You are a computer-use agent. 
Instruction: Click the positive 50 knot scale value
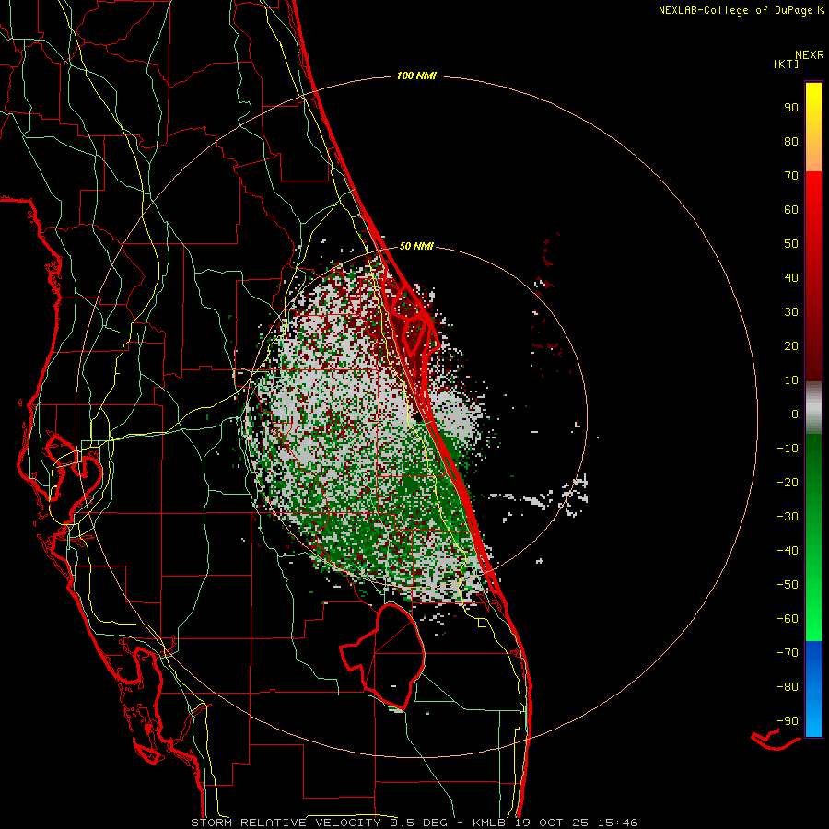(x=791, y=244)
